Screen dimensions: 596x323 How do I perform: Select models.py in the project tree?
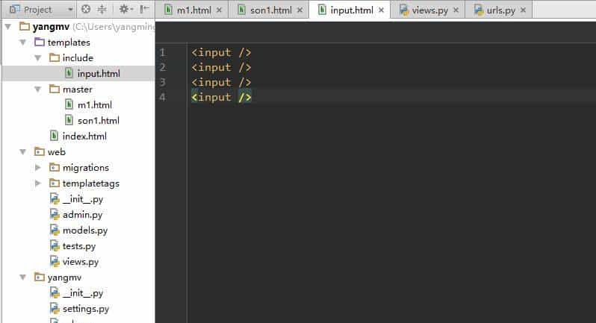coord(85,231)
